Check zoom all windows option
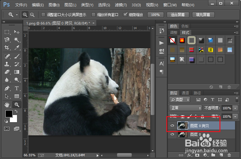The image size is (241, 159). coord(93,15)
